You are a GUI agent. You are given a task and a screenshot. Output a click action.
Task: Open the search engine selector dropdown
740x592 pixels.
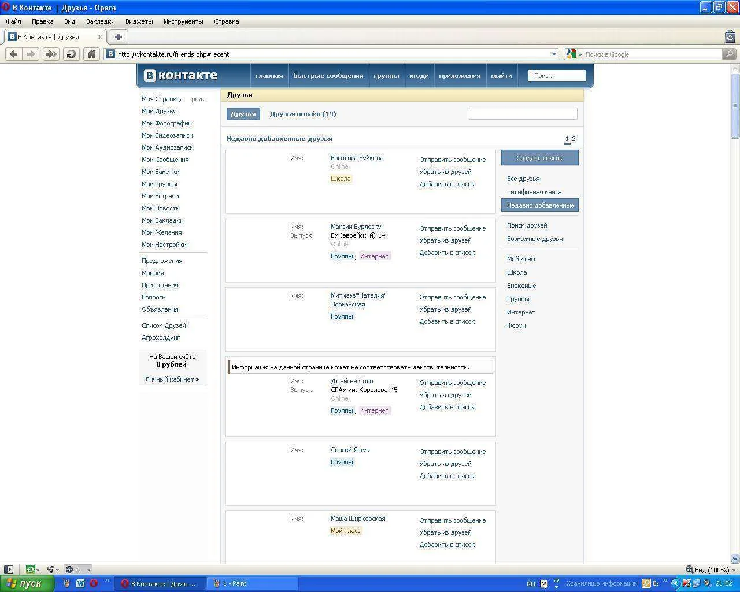pyautogui.click(x=580, y=54)
